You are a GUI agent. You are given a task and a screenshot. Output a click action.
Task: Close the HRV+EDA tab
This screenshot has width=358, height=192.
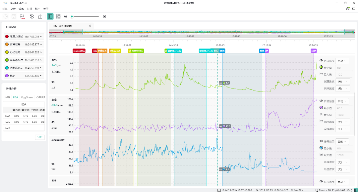click(x=90, y=26)
